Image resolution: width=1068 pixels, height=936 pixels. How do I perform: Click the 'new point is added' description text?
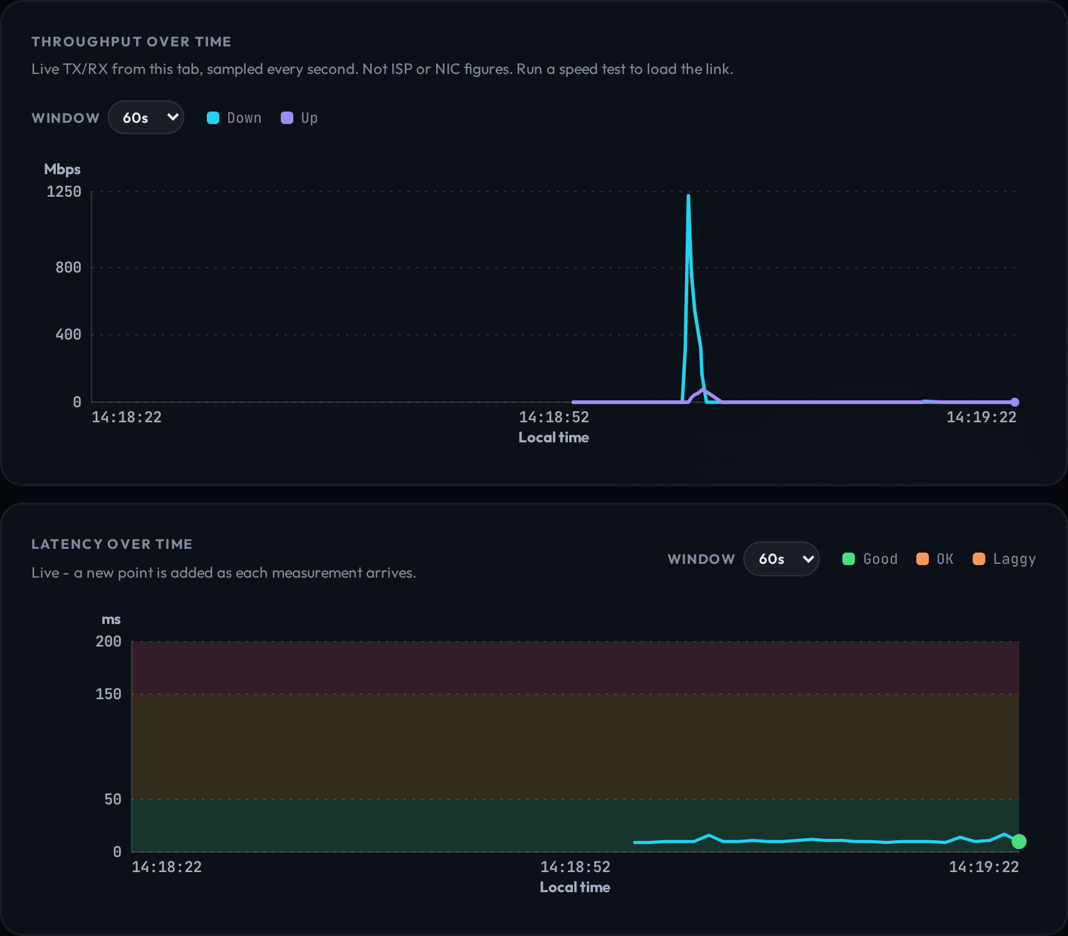(224, 573)
